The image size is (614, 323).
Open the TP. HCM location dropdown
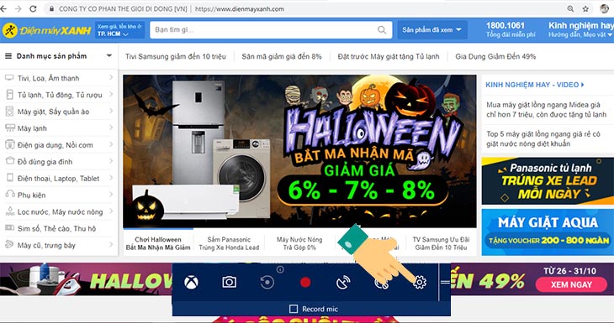pyautogui.click(x=119, y=30)
